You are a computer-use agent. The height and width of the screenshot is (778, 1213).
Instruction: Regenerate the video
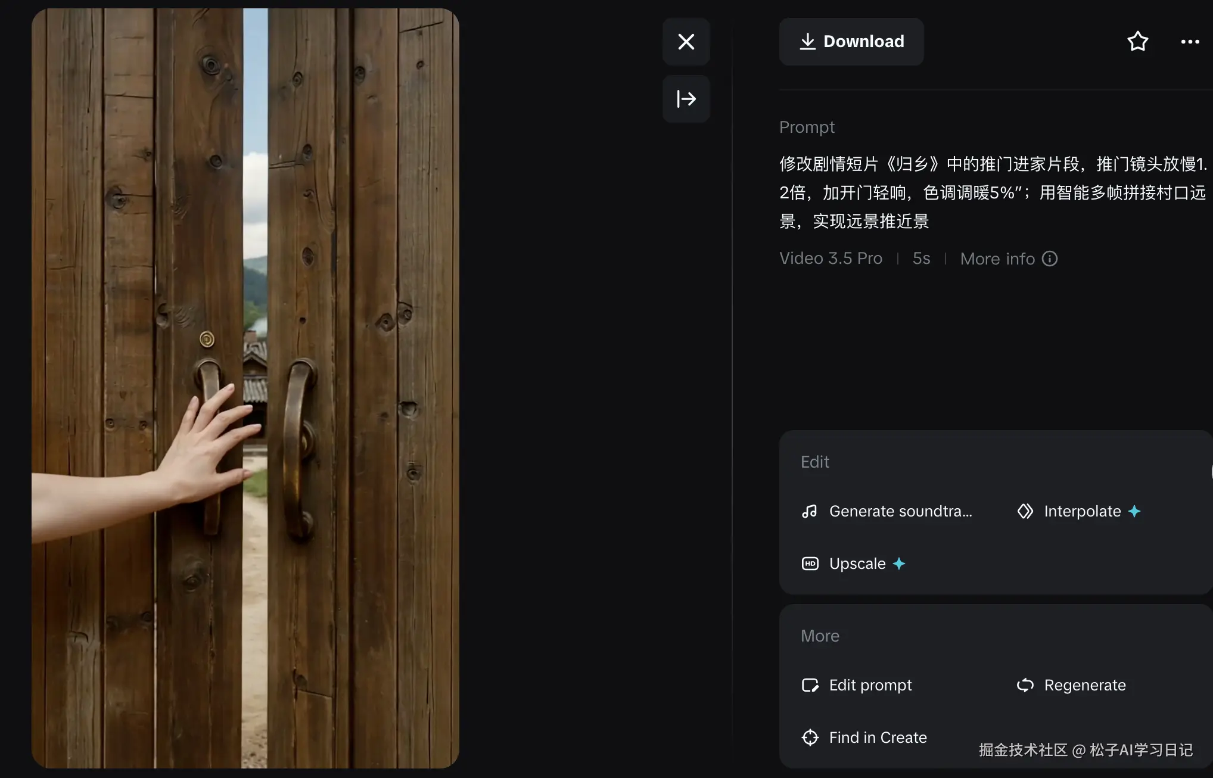click(1071, 685)
